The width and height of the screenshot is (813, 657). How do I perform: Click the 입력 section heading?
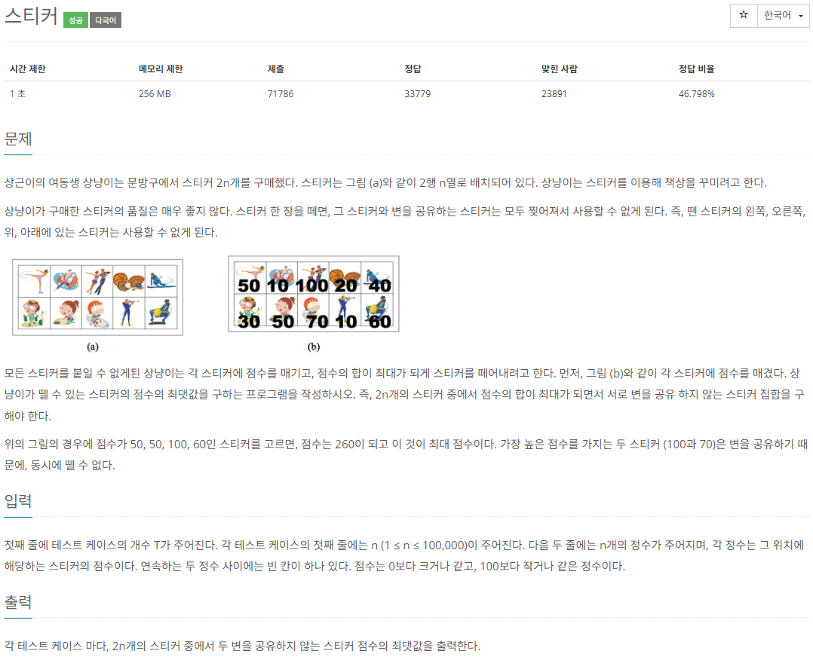pyautogui.click(x=18, y=501)
